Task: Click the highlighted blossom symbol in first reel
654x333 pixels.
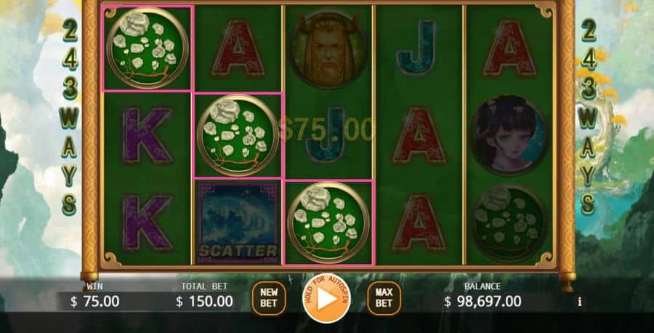Action: tap(148, 48)
